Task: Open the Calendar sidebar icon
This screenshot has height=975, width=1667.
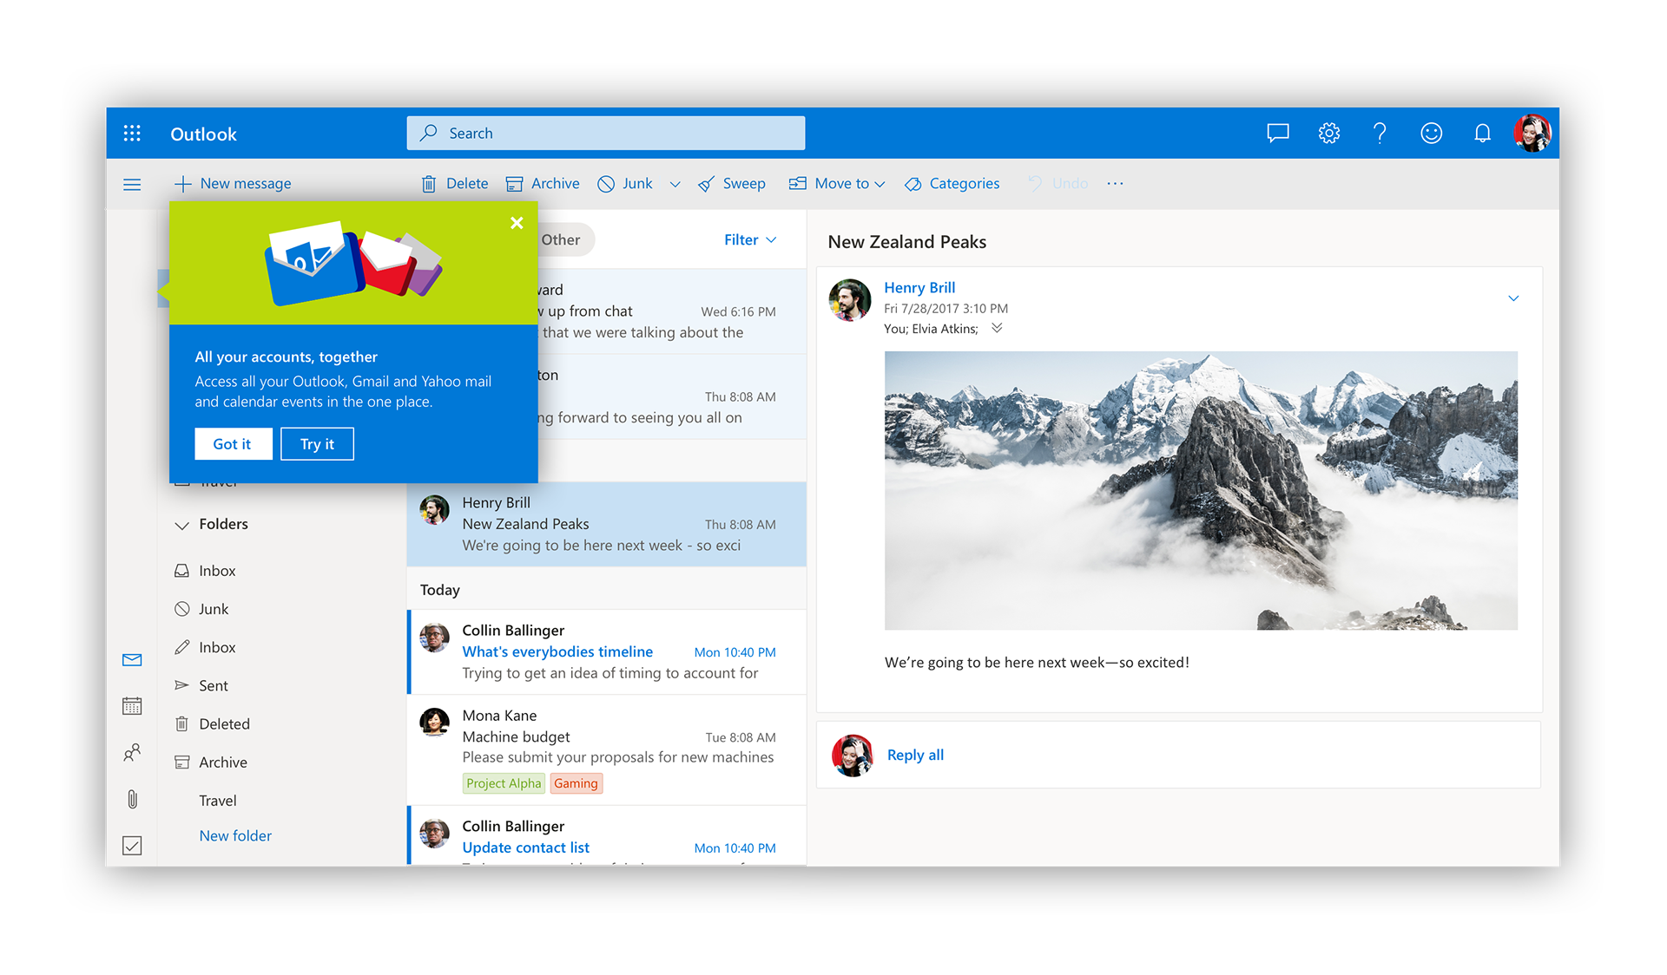Action: point(132,706)
